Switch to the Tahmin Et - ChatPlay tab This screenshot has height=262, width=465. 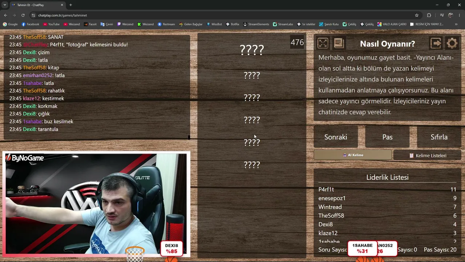pos(37,5)
